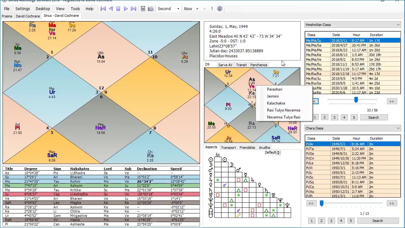The height and width of the screenshot is (228, 405).
Task: Click the >> button under Vimshottari Dasa
Action: [x=392, y=101]
